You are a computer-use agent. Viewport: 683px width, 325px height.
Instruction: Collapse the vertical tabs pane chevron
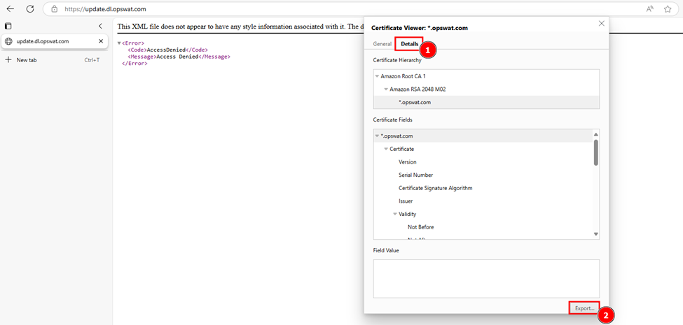[x=100, y=26]
